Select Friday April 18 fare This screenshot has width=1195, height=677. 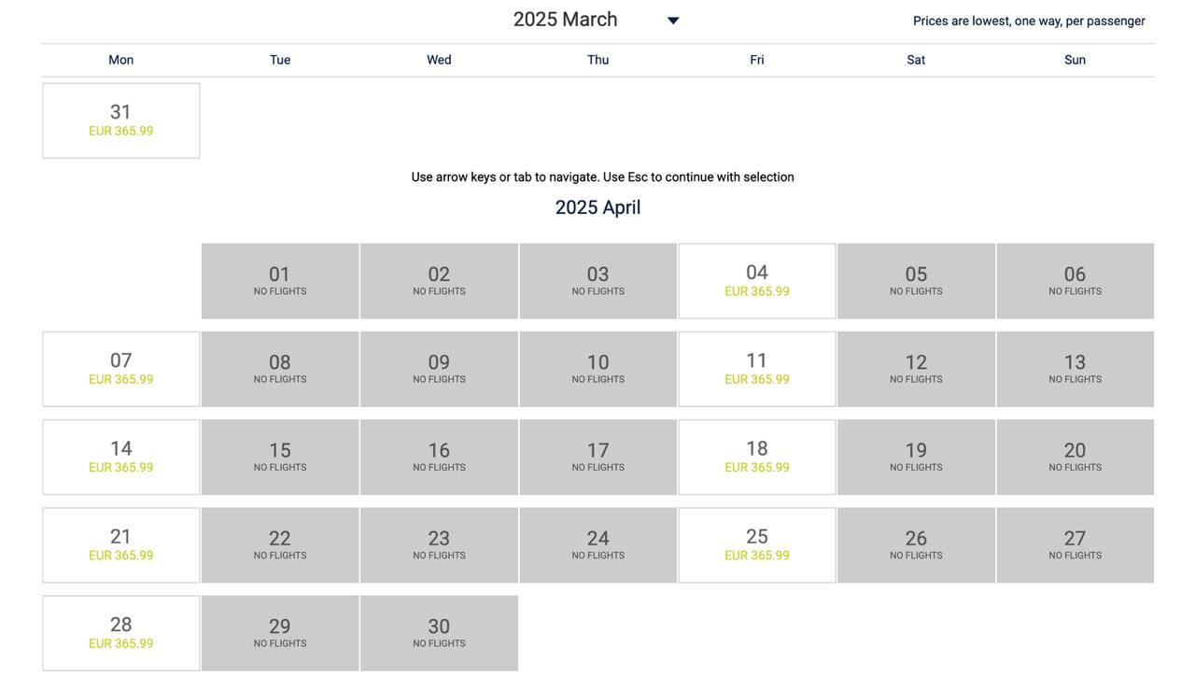click(x=757, y=457)
